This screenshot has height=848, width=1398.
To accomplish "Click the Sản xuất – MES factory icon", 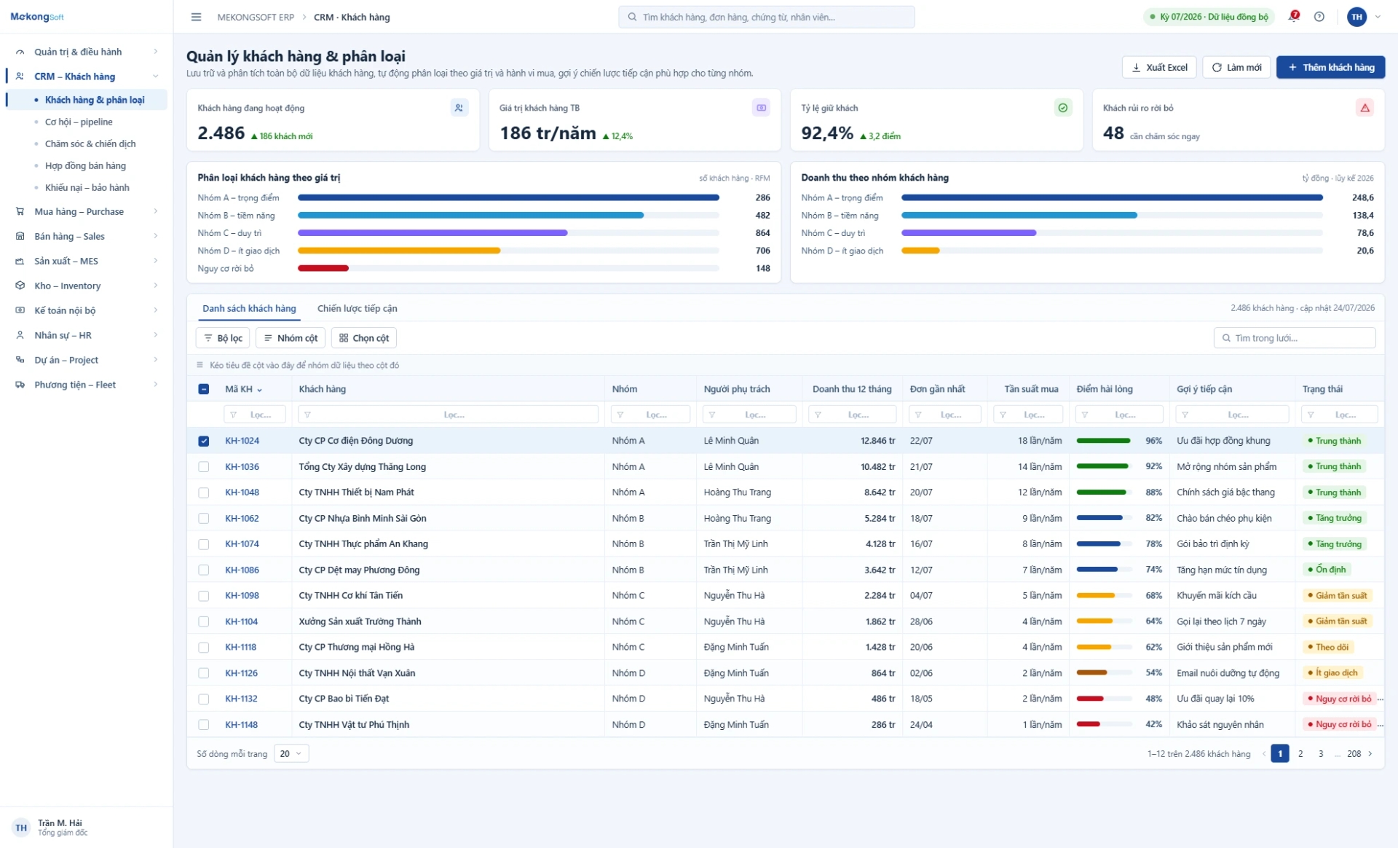I will click(20, 261).
